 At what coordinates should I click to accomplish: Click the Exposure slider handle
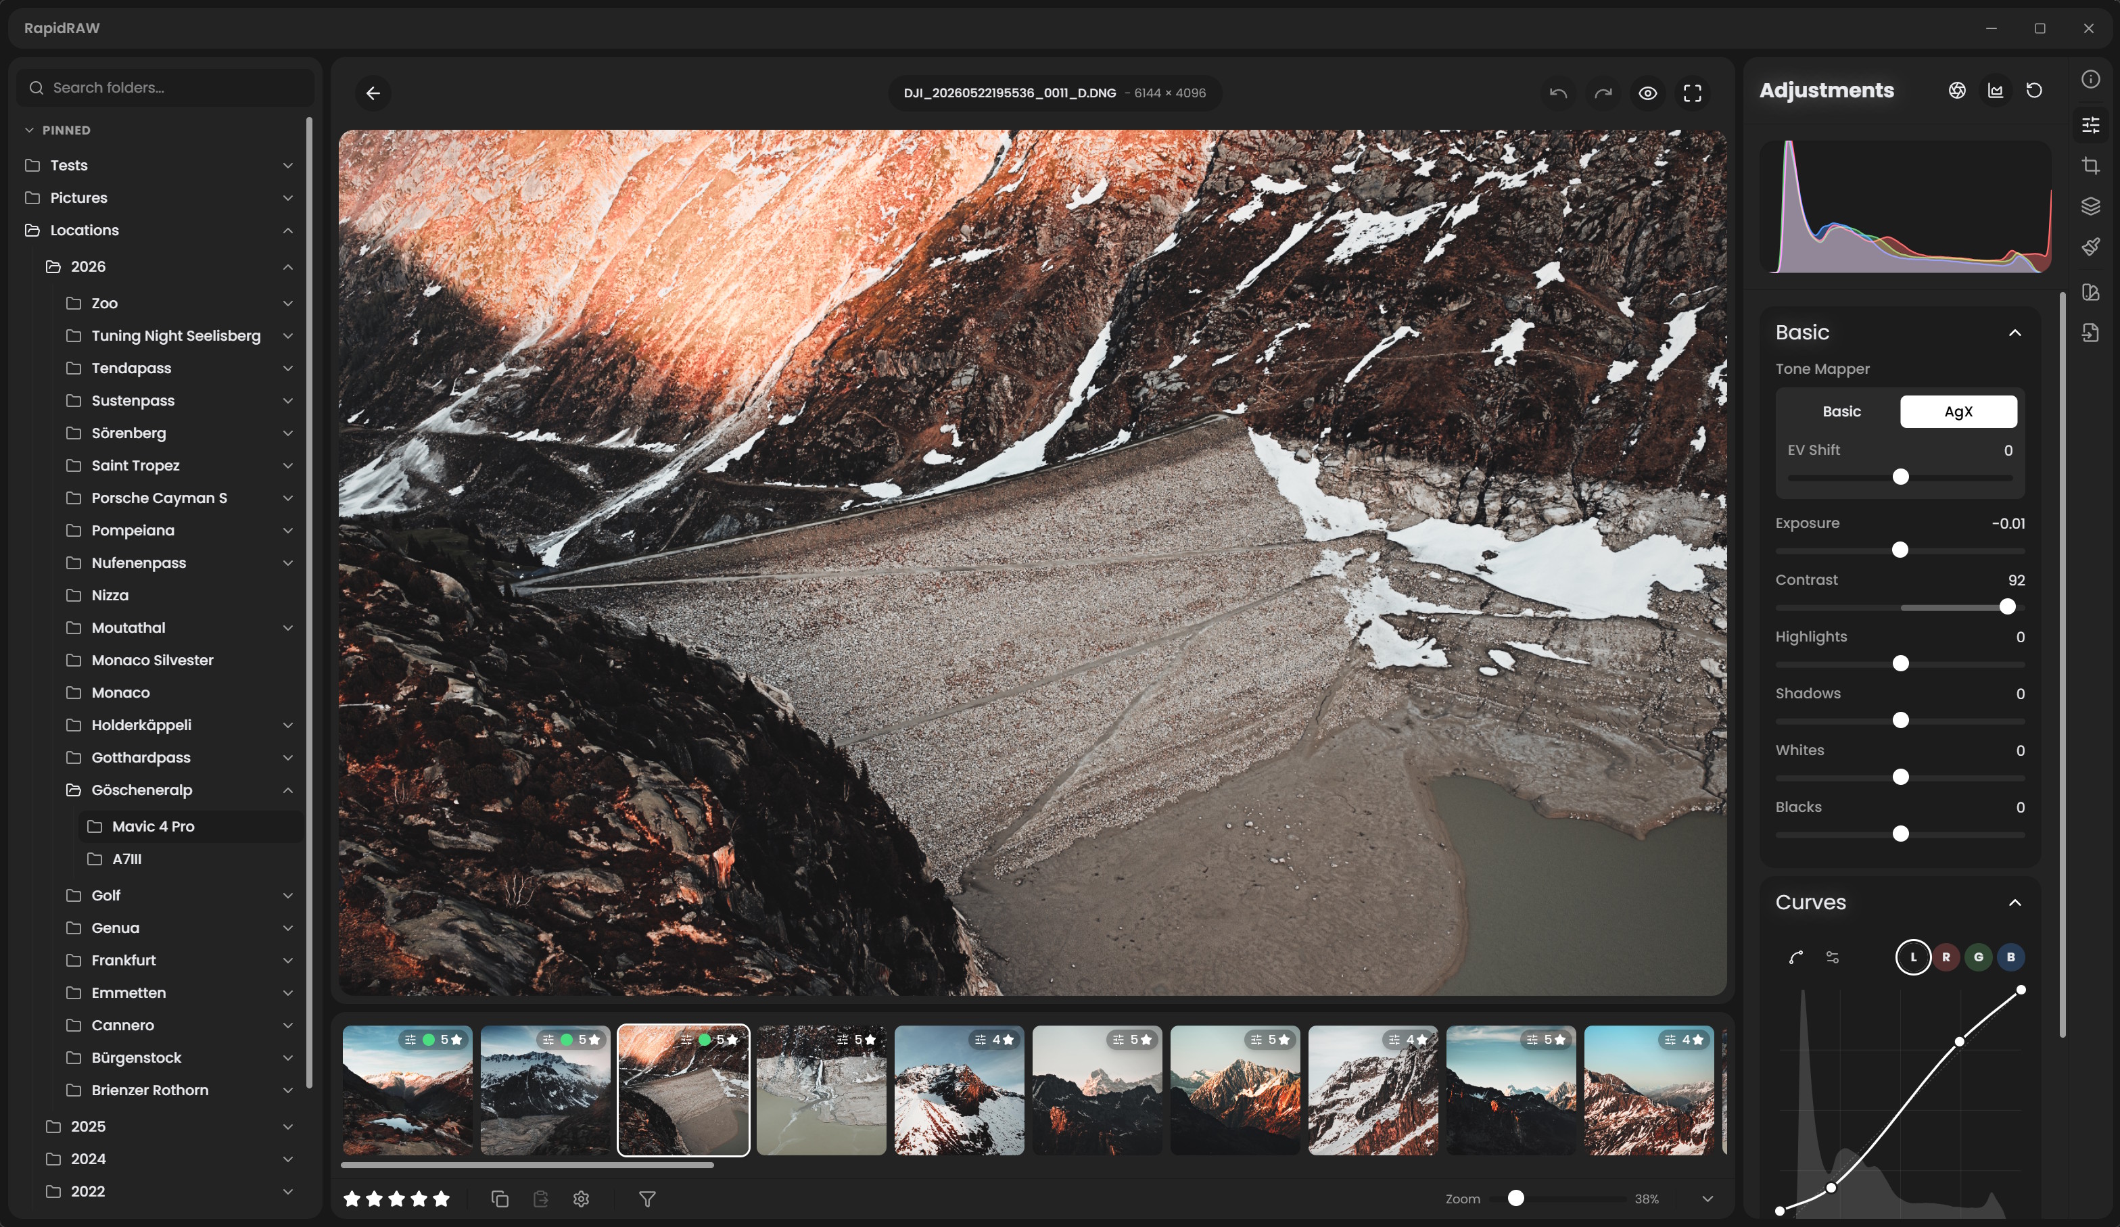pyautogui.click(x=1900, y=550)
